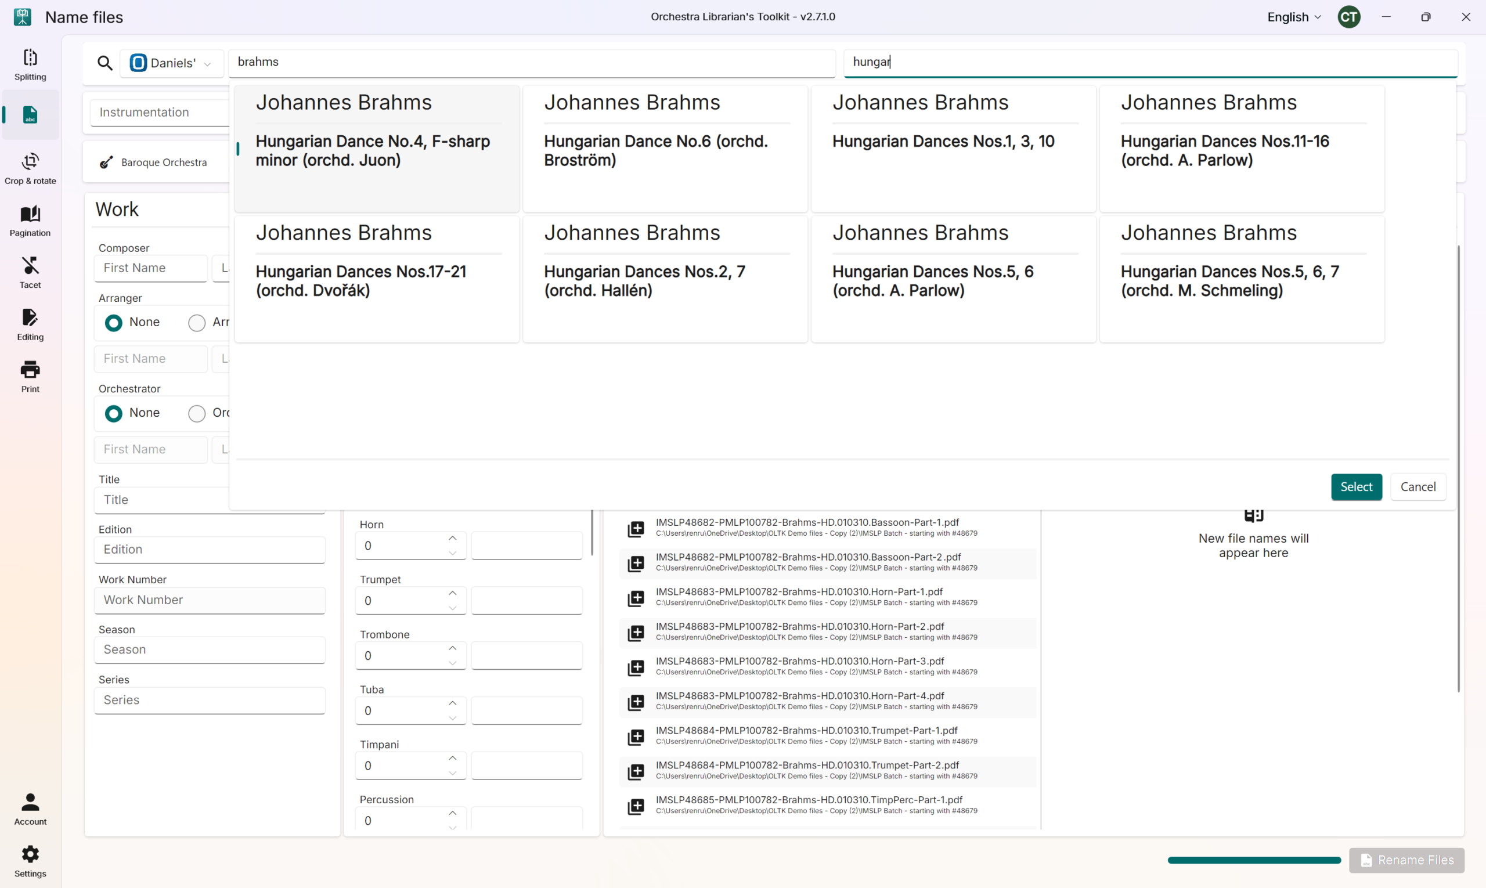
Task: Open Crop & rotate tool
Action: tap(30, 169)
